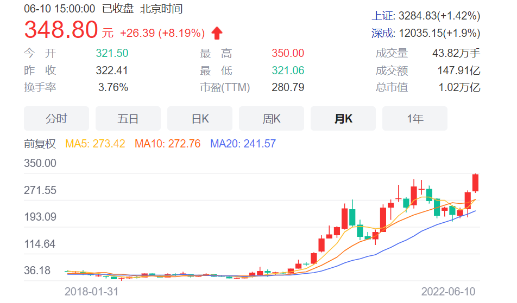Screen dimensions: 517x303
Task: Click the 2018-01-31 start date label
Action: [91, 292]
